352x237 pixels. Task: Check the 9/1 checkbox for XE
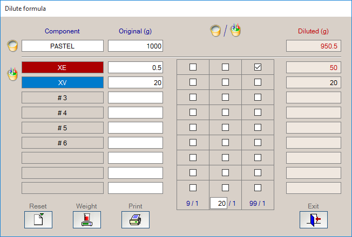point(193,67)
